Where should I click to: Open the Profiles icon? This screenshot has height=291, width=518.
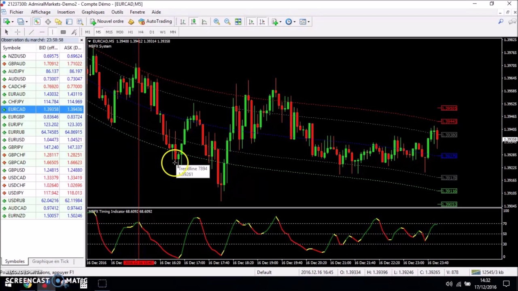click(x=20, y=21)
